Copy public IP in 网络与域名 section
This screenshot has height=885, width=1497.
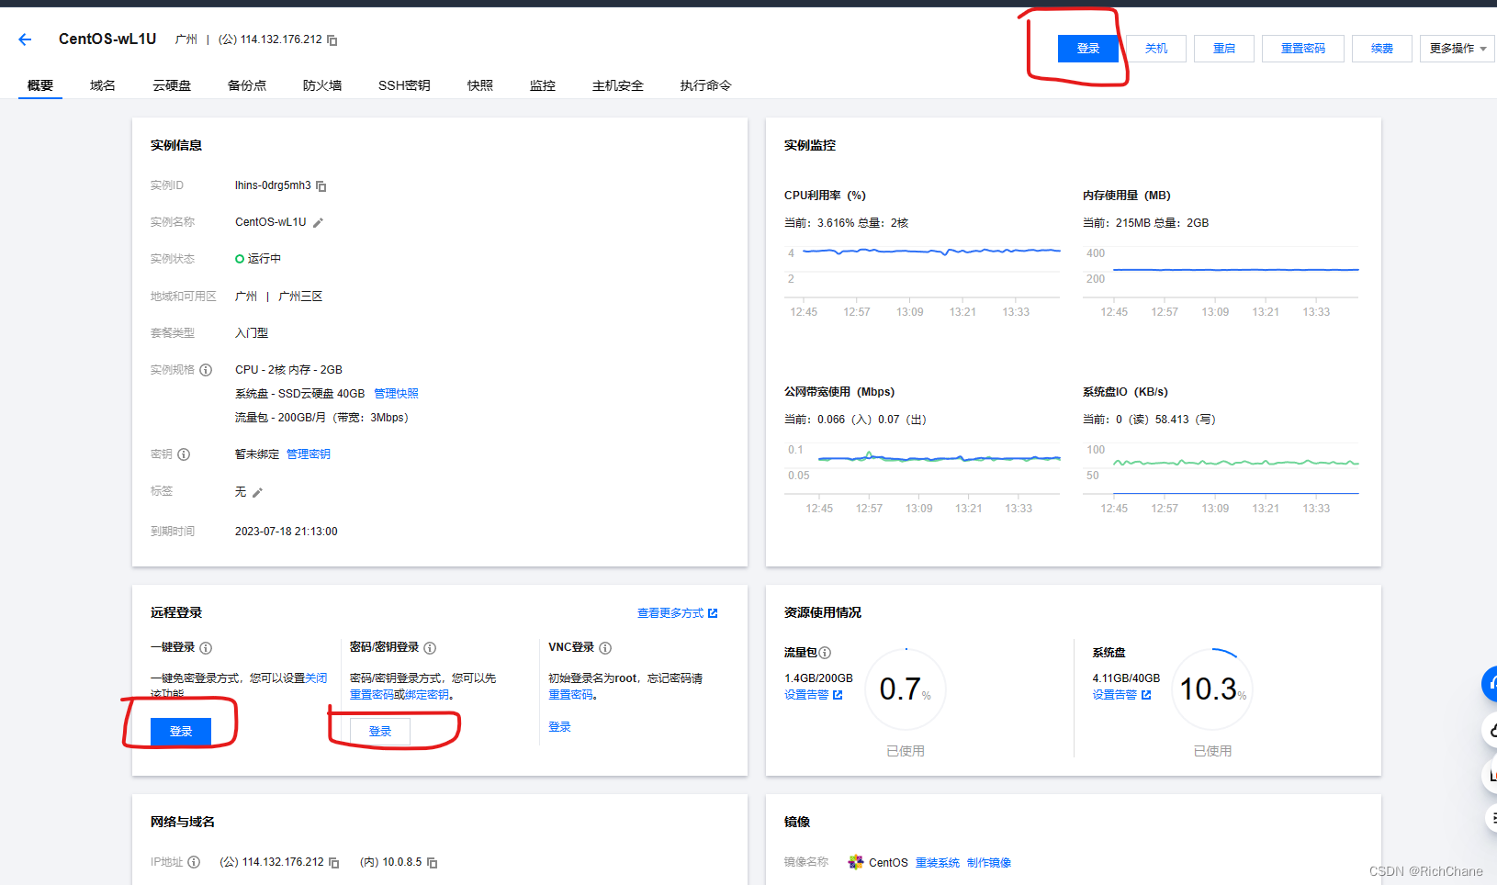(x=334, y=863)
